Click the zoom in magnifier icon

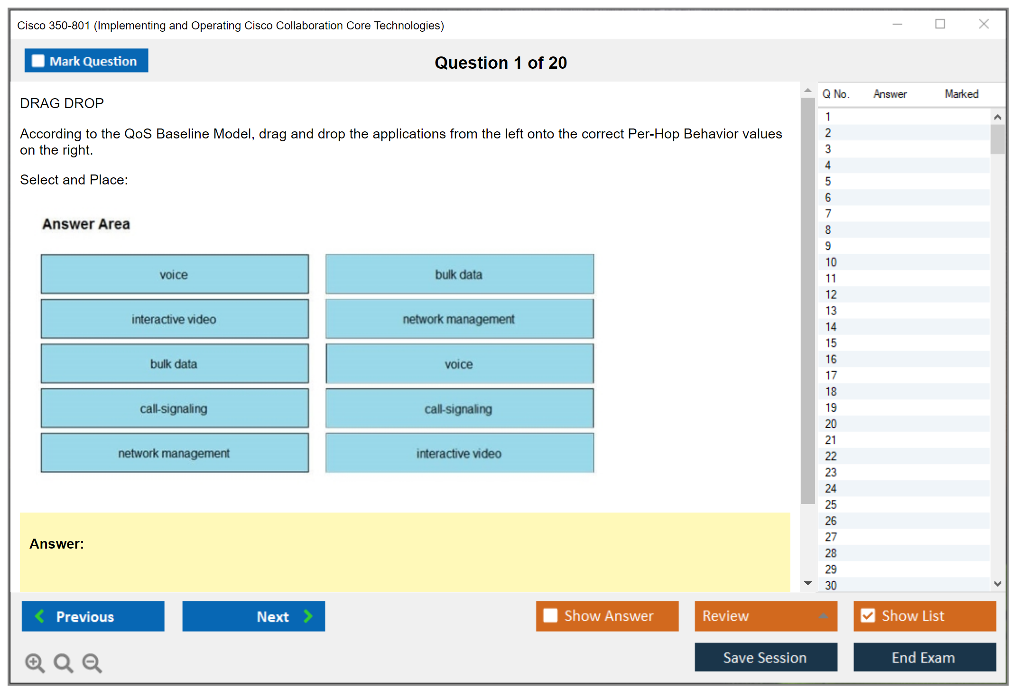35,662
